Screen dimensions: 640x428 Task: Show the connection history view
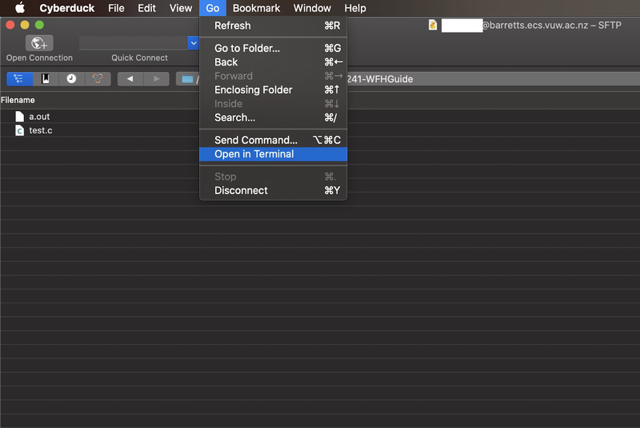coord(71,78)
